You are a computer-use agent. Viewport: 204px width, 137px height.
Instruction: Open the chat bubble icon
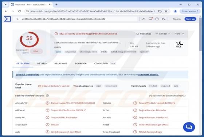(189, 127)
